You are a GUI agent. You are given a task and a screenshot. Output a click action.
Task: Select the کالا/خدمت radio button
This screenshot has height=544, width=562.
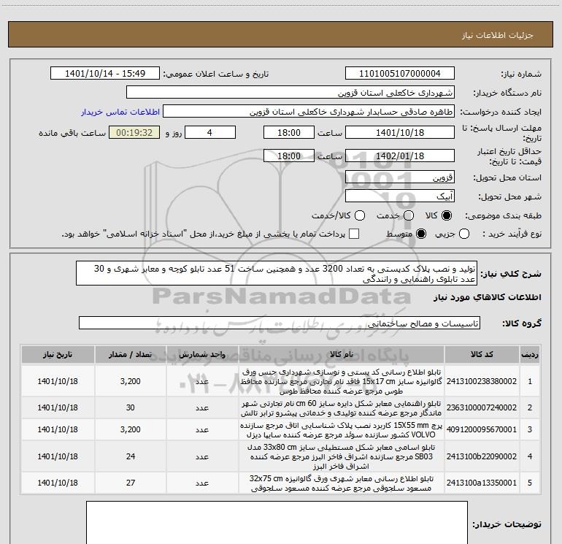tap(360, 215)
